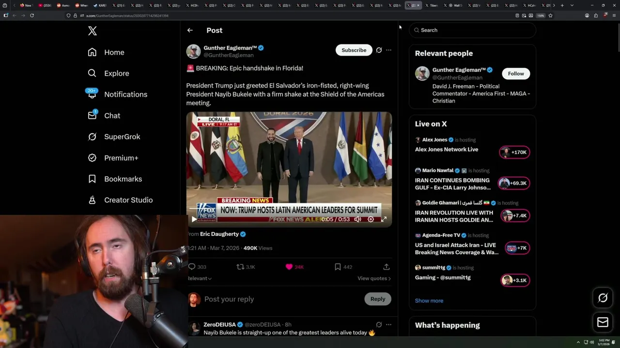Screen dimensions: 620x348
Task: Open Gunther Eagleman's avatar on the post
Action: pyautogui.click(x=193, y=51)
